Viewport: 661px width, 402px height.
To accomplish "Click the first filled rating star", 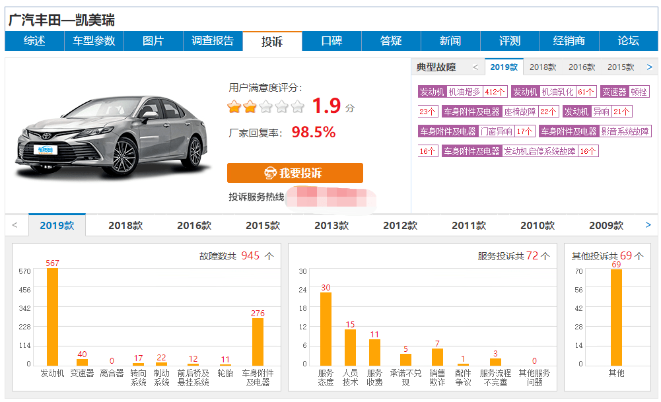I will 234,106.
